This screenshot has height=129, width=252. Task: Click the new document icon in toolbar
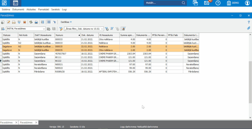3,22
